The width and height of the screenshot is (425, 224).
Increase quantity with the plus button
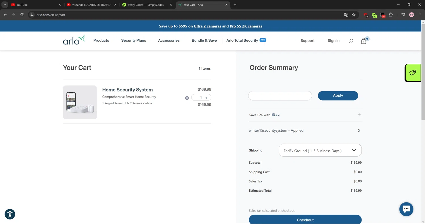pos(206,98)
